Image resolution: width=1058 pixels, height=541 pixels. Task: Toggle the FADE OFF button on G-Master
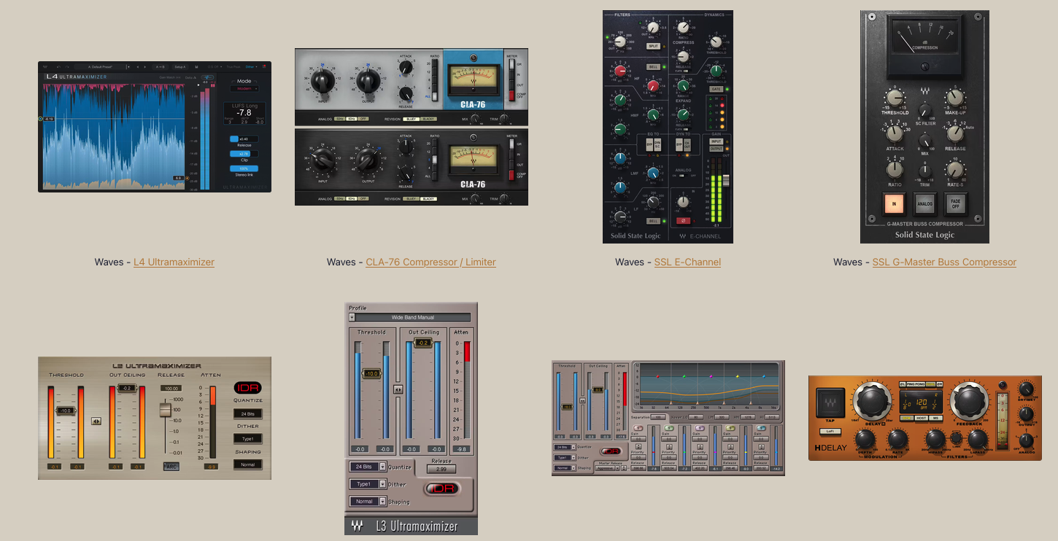coord(955,203)
